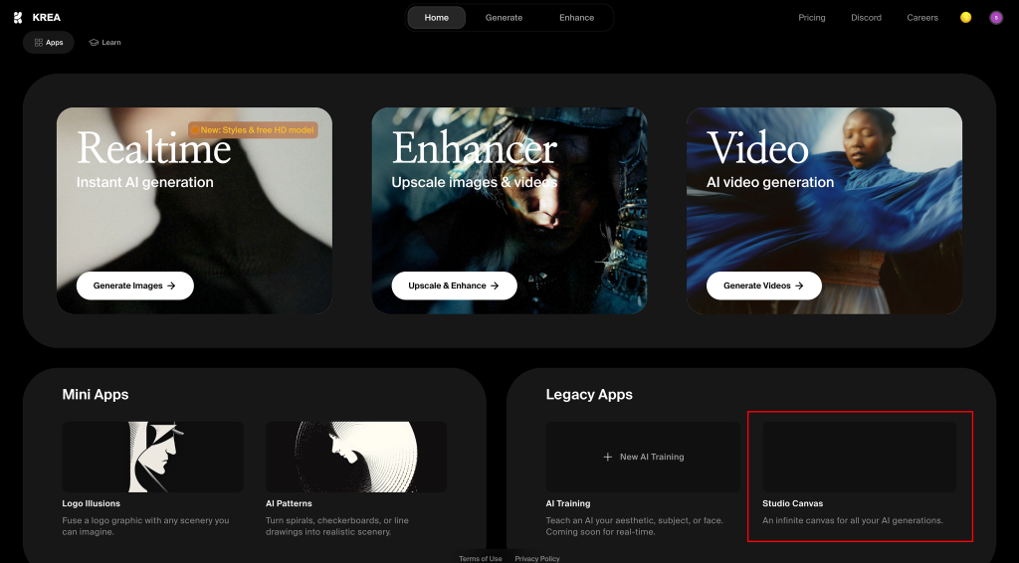Click the Mini Apps heading

click(x=96, y=394)
